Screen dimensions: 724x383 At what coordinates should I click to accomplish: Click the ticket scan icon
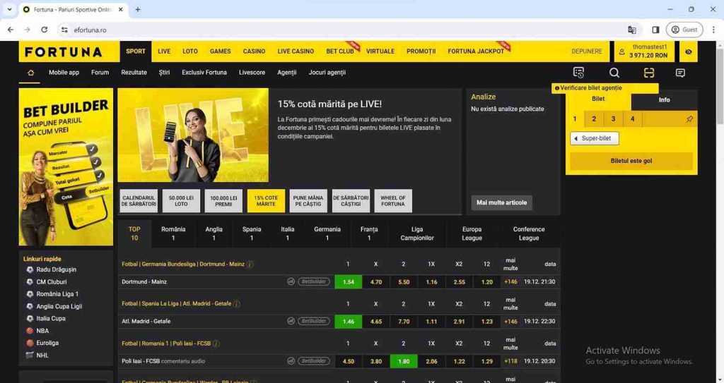(649, 73)
